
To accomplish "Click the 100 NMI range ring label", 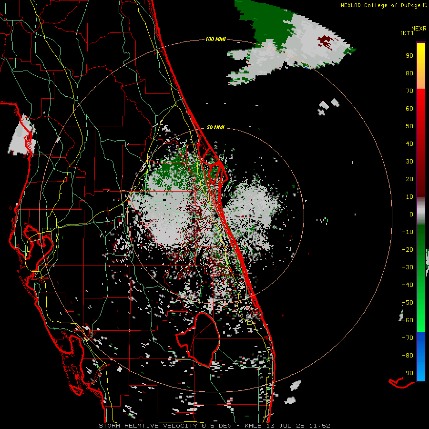I will 215,39.
